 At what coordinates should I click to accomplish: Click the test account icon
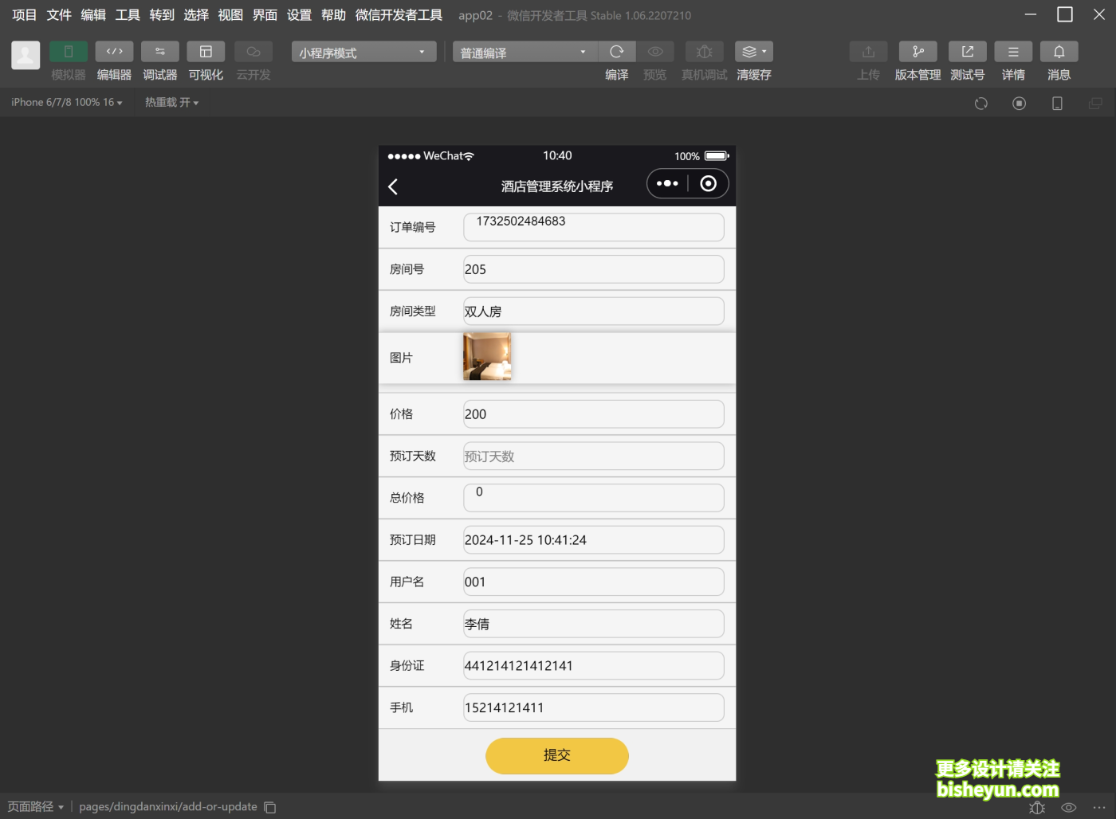(967, 52)
